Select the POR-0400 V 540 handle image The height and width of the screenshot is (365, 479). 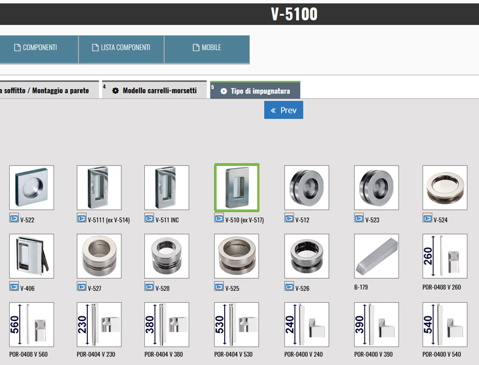pos(445,325)
